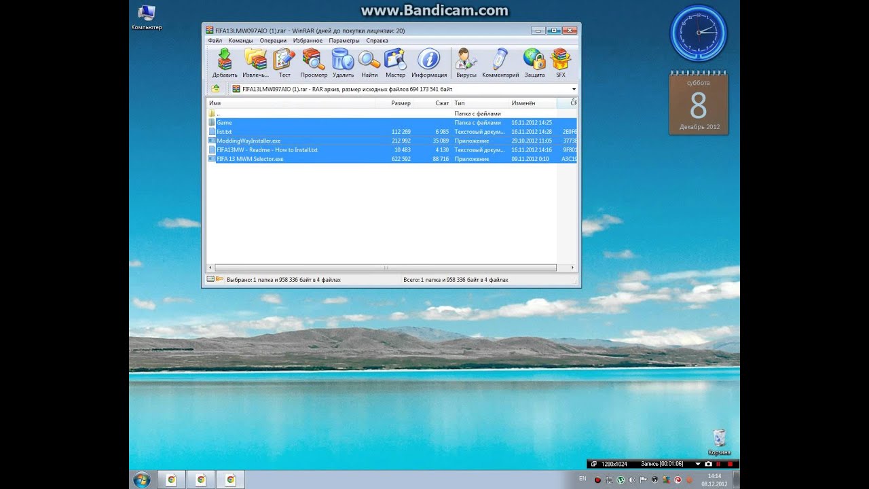This screenshot has height=489, width=869.
Task: Open the Bandicam recorder dropdown arrow
Action: (698, 464)
